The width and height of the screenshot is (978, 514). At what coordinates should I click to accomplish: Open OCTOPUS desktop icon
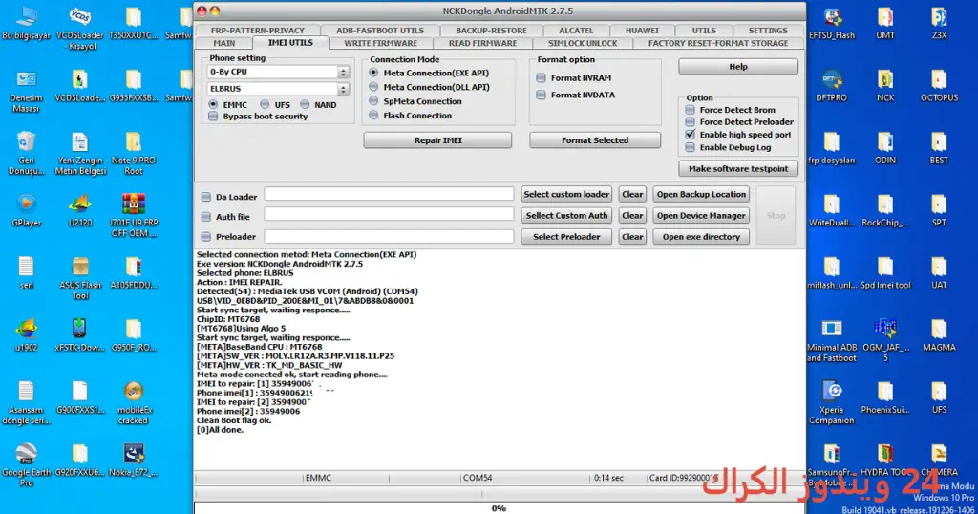[939, 85]
